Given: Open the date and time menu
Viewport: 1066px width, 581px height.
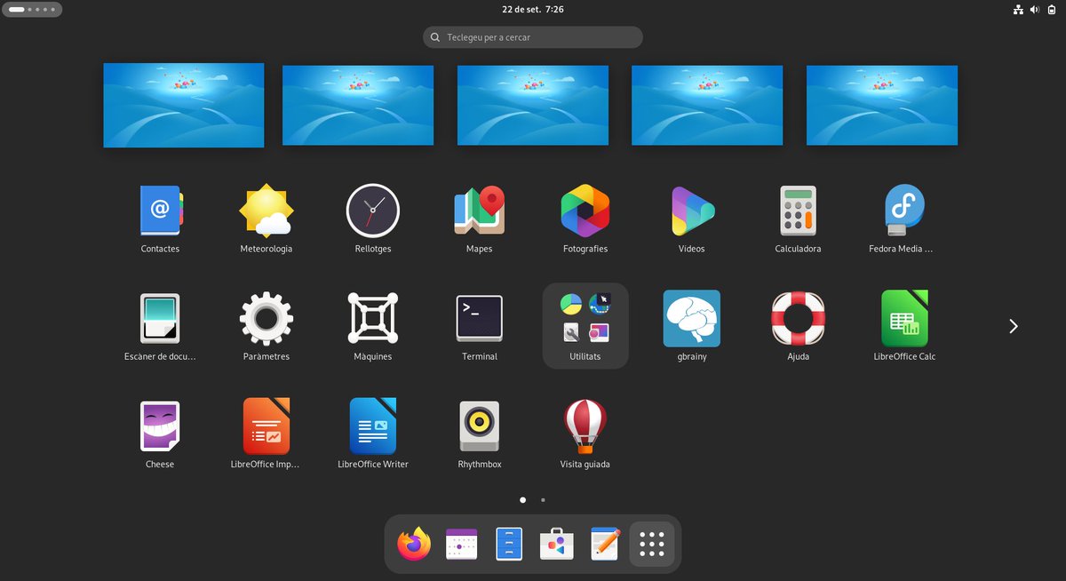Looking at the screenshot, I should point(533,10).
